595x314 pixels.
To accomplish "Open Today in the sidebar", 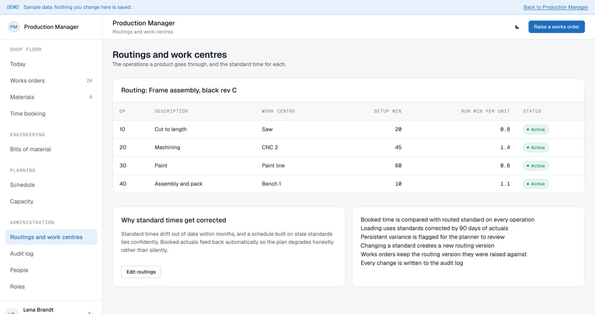I will click(51, 64).
